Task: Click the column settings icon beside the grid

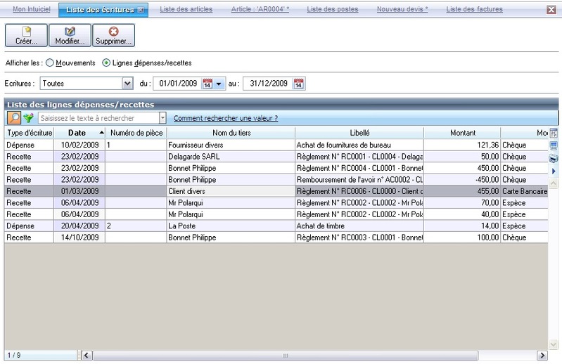Action: [x=554, y=133]
